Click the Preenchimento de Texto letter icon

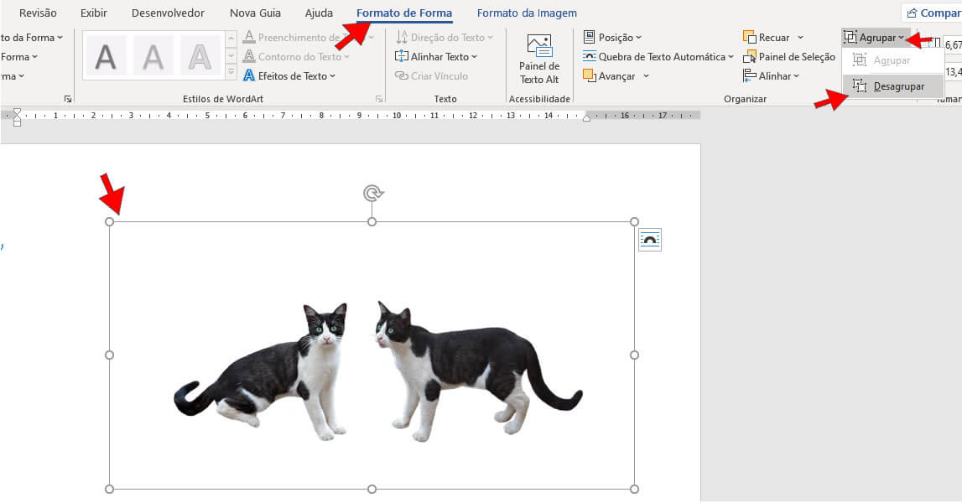click(249, 38)
